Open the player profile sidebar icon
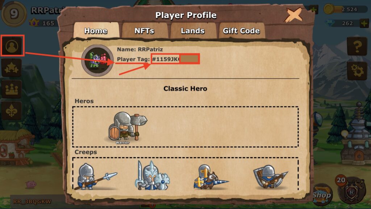The height and width of the screenshot is (209, 371). tap(12, 46)
